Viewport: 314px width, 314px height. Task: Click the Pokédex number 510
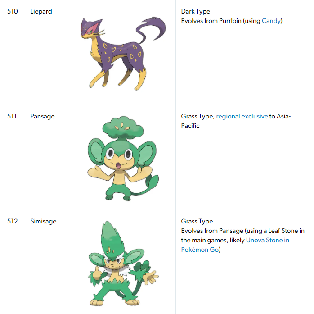[13, 11]
